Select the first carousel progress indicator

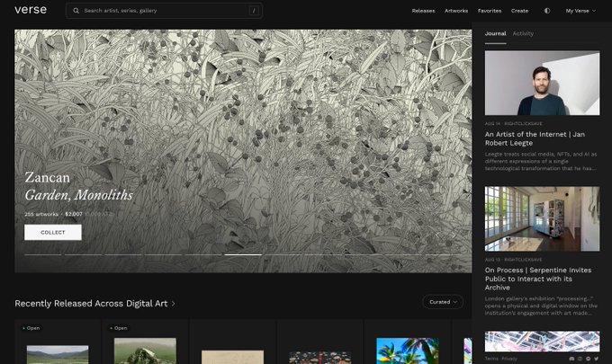[x=42, y=254]
